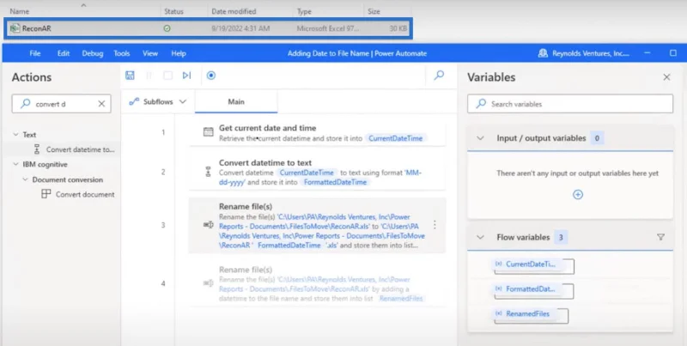Sort by the Name column in Explorer
Viewport: 687px width, 346px height.
[19, 11]
